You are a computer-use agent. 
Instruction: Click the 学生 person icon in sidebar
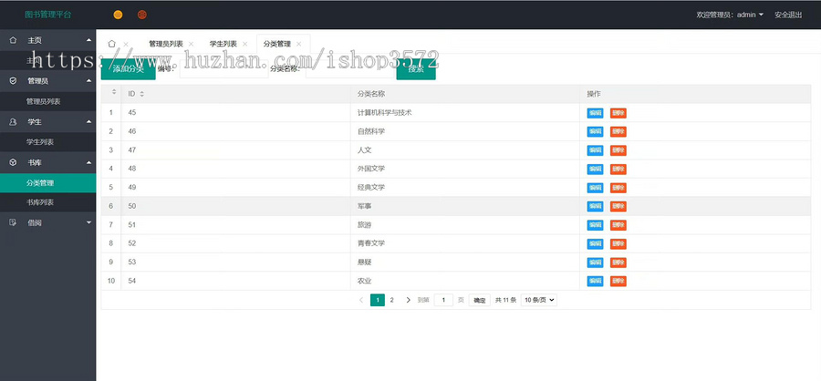pos(13,122)
